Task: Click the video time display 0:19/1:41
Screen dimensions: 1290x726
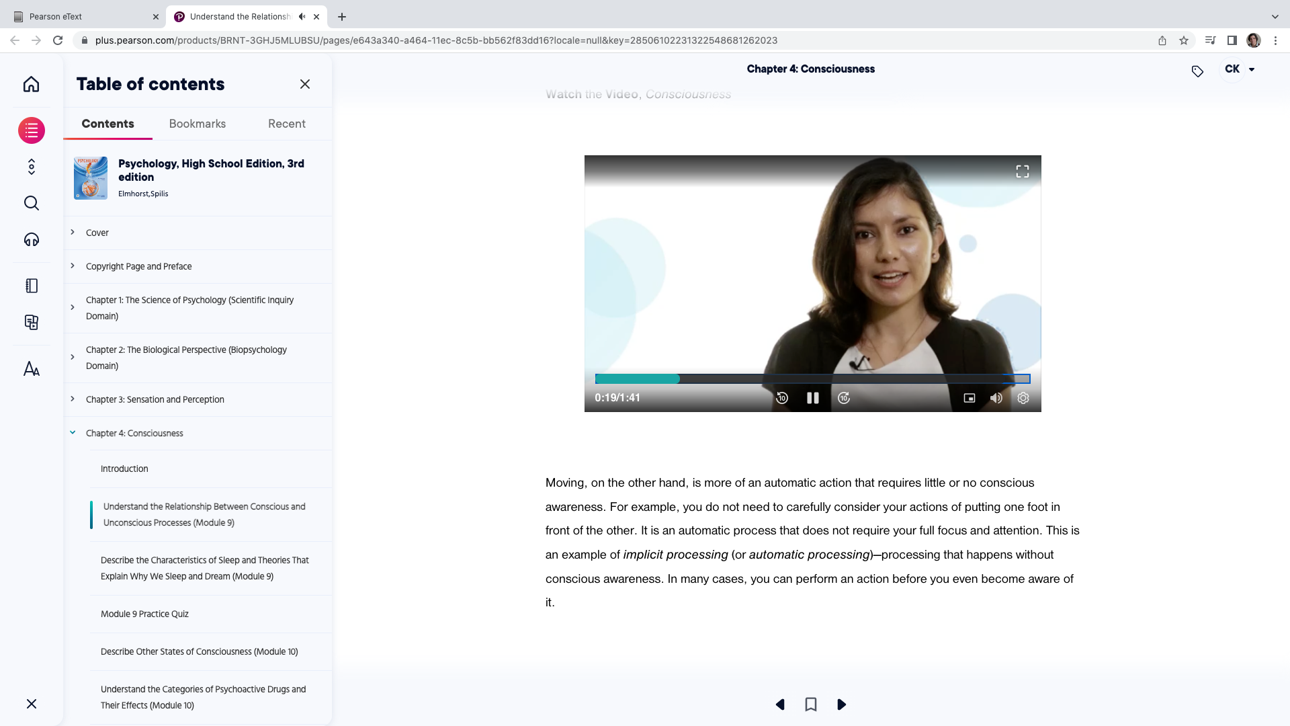Action: click(x=617, y=398)
